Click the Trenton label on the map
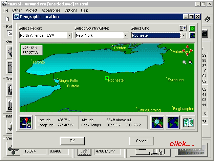214x161 pixels. pos(120,48)
